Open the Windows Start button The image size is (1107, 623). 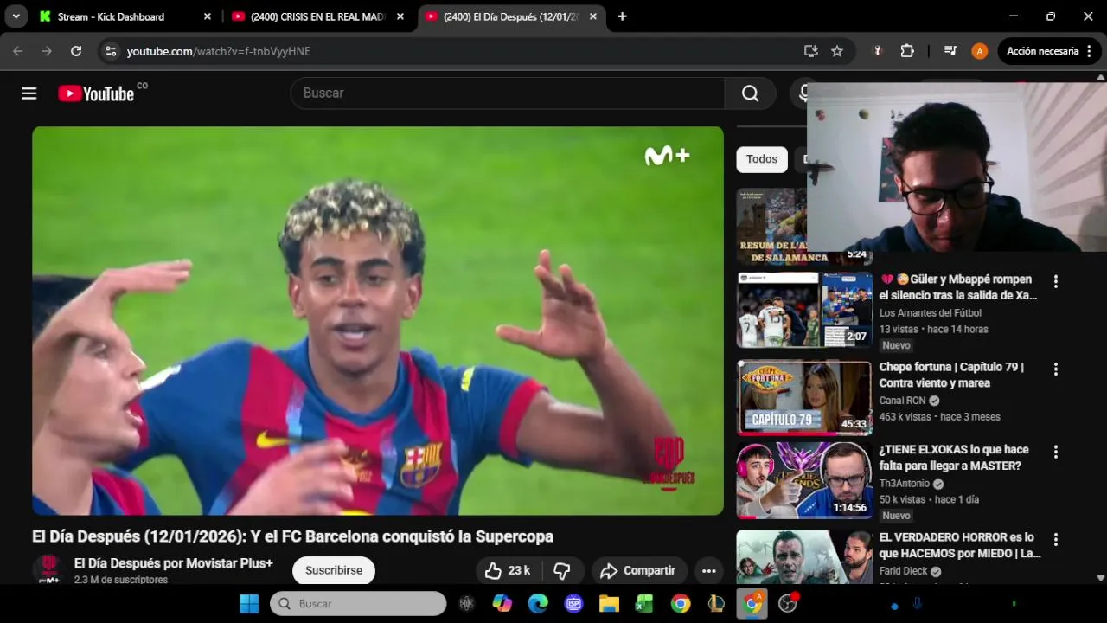pyautogui.click(x=249, y=603)
